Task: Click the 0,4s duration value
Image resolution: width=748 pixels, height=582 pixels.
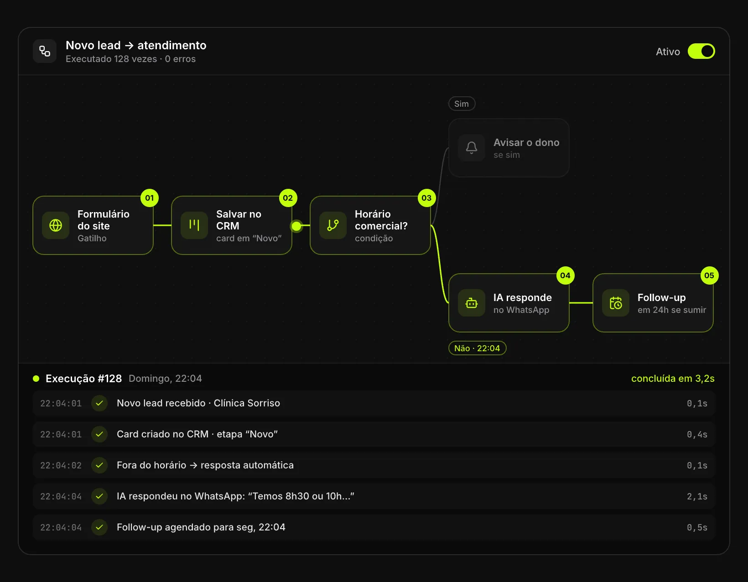Action: [x=697, y=434]
